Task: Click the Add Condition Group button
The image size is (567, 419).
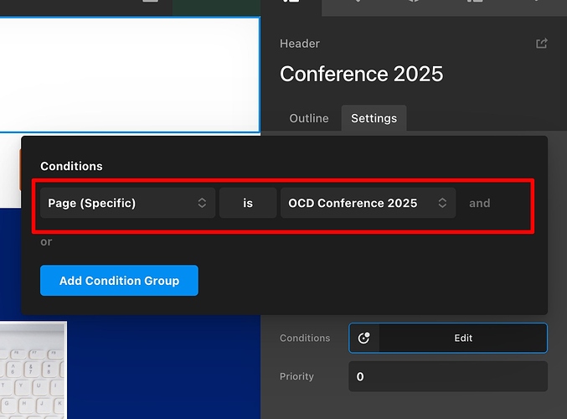Action: [119, 281]
